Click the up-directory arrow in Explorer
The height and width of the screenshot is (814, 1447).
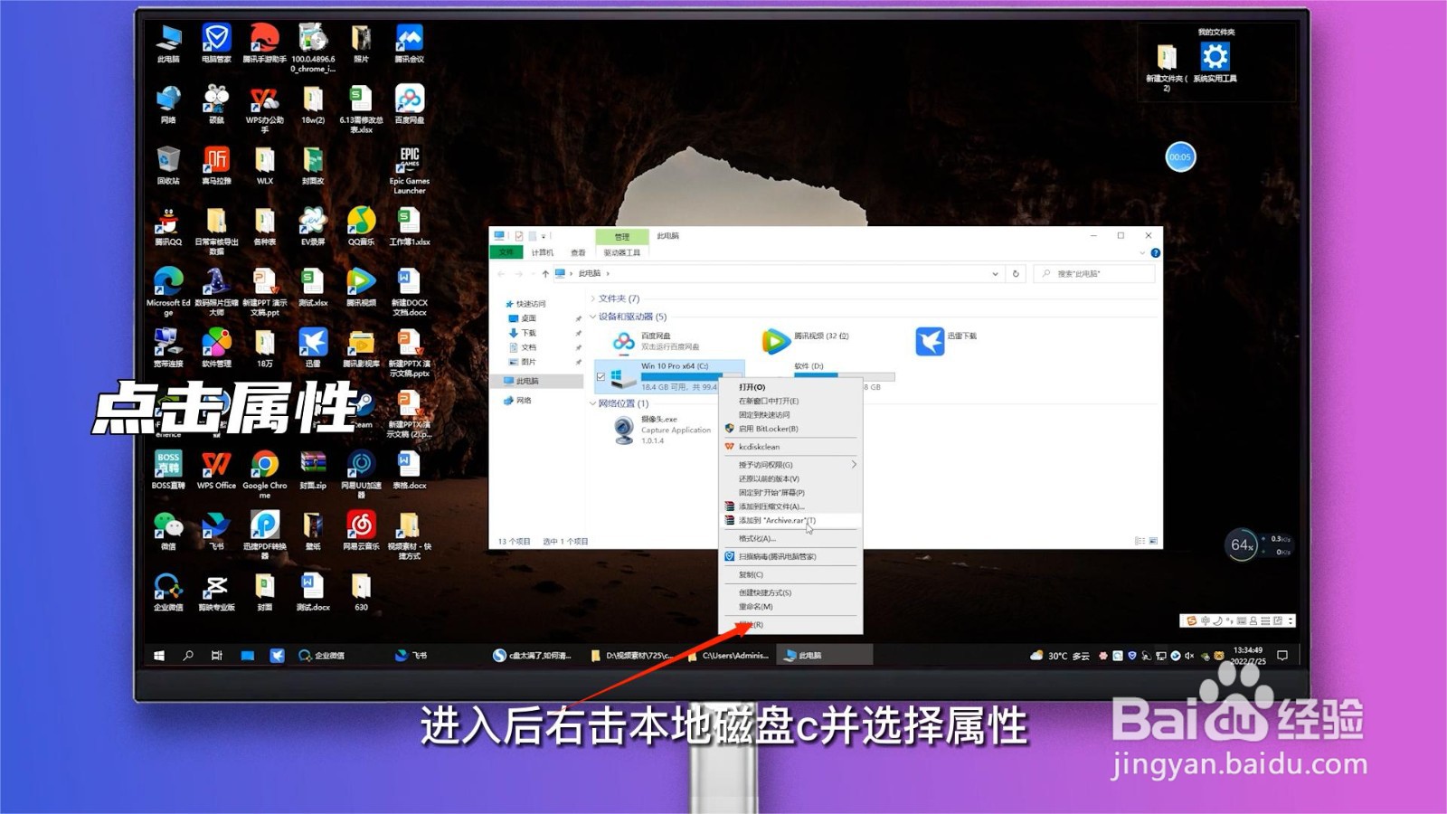(x=545, y=273)
